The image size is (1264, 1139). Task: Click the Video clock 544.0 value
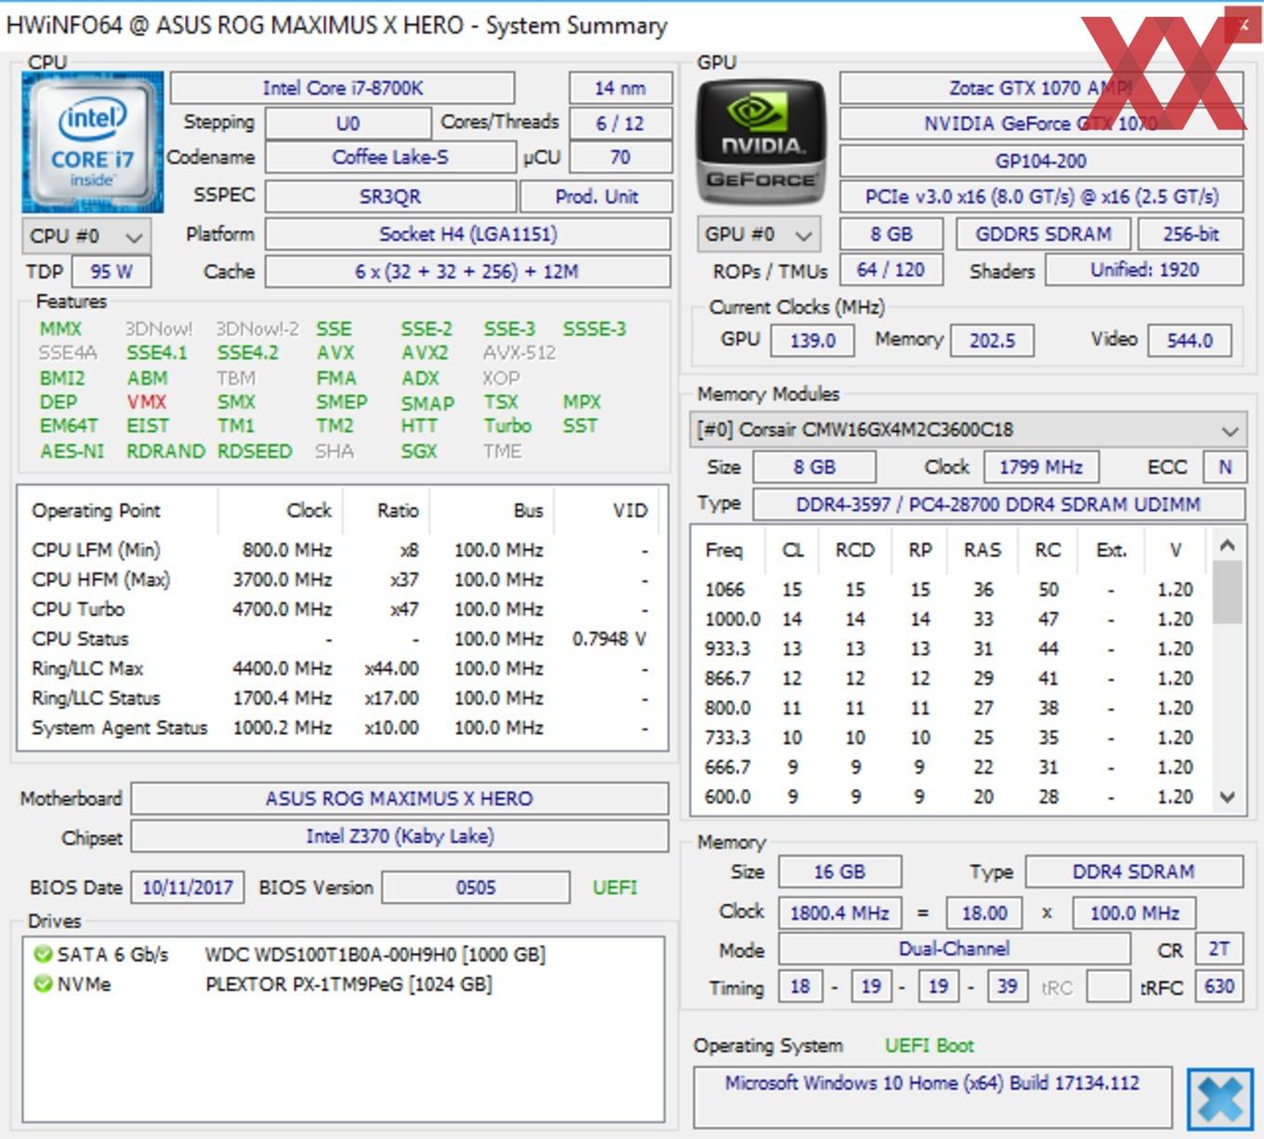click(1190, 341)
